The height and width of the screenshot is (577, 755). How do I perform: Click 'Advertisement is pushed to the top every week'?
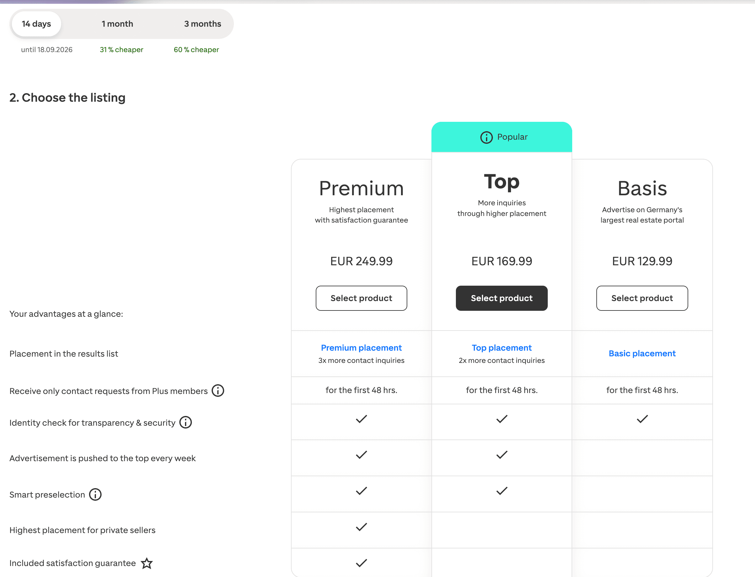[x=103, y=458]
